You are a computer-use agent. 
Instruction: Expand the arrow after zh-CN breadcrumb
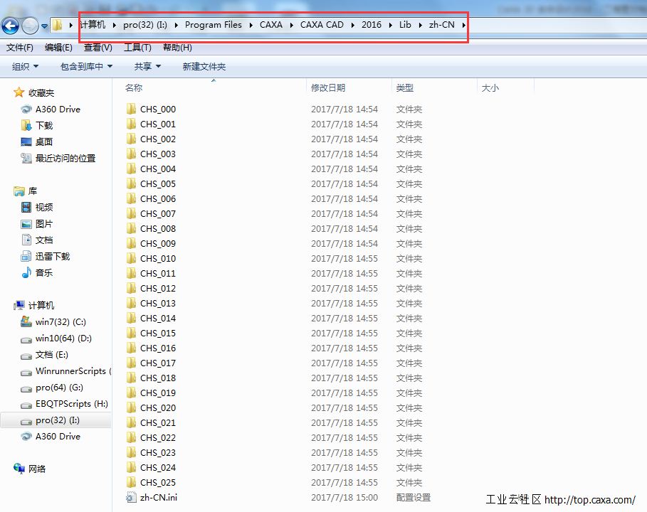tap(463, 25)
